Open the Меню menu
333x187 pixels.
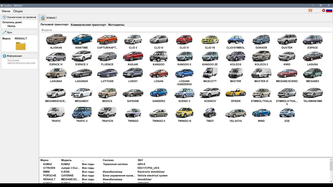[6, 11]
